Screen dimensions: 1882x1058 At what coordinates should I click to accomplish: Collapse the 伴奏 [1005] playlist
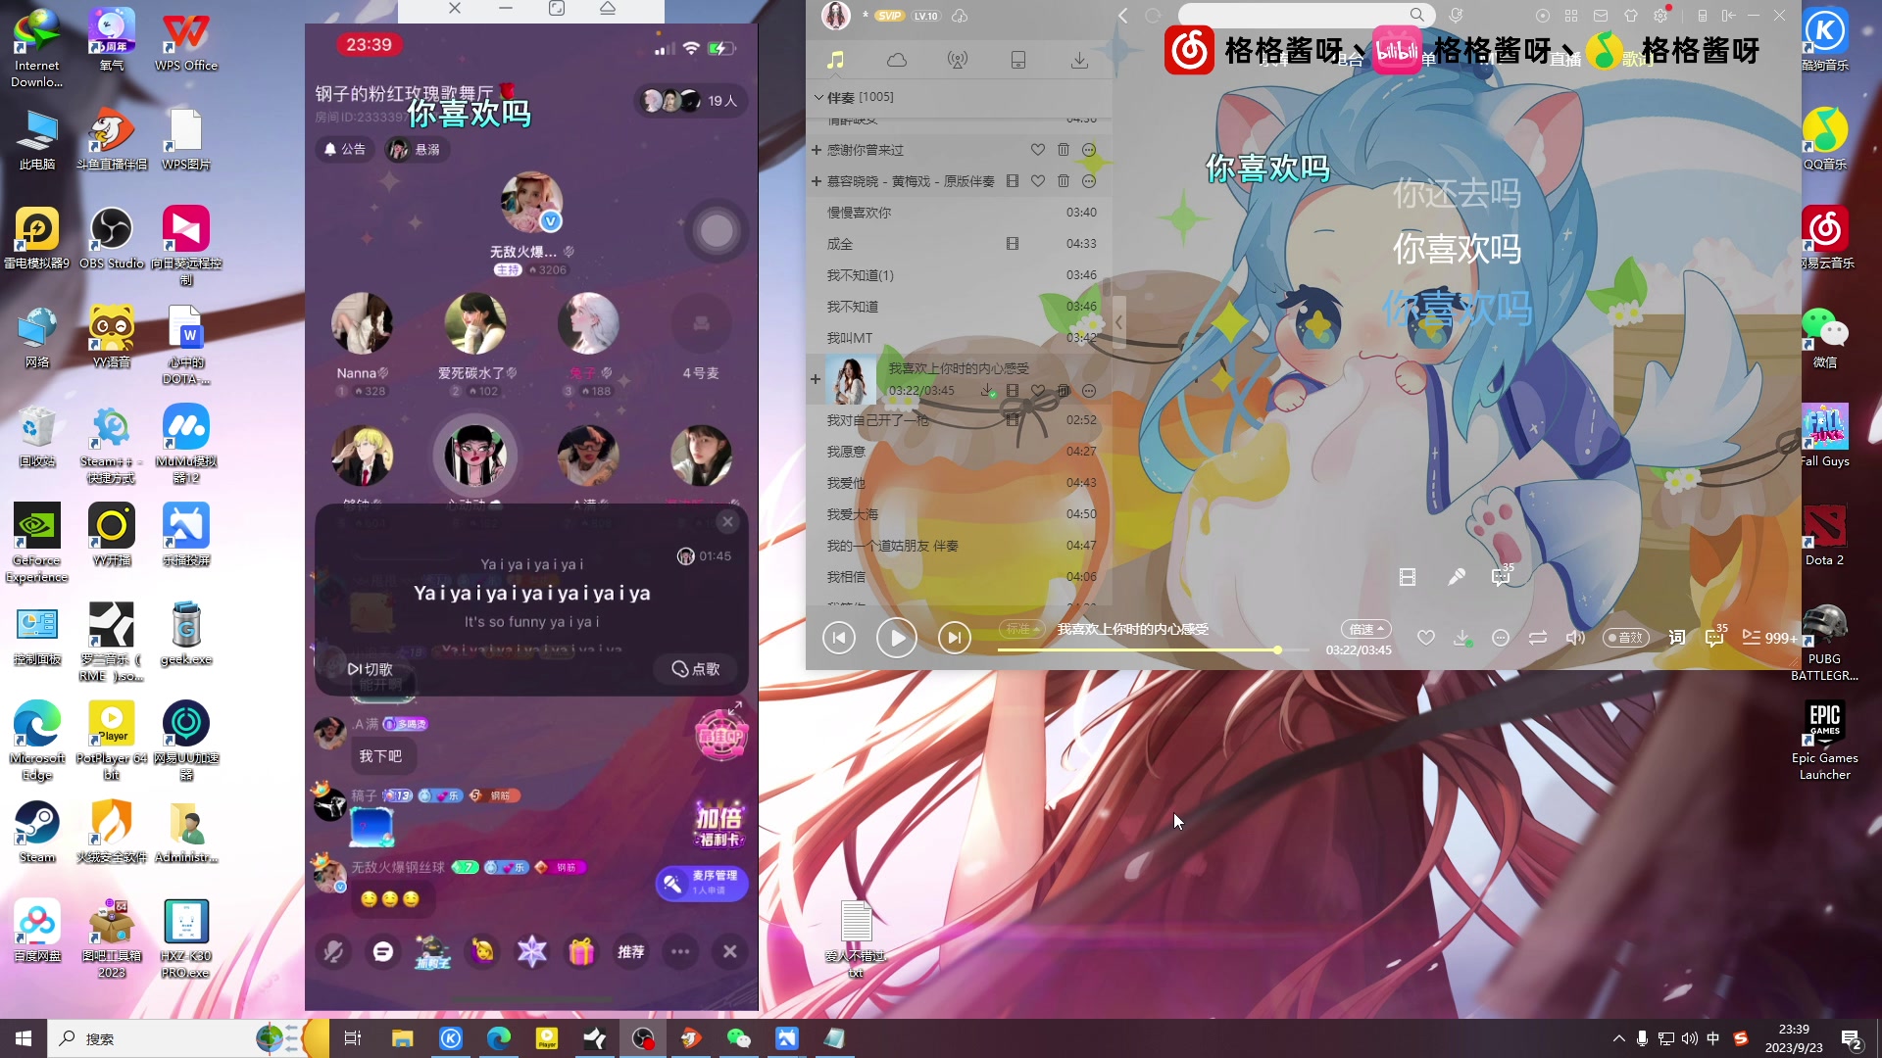tap(818, 97)
